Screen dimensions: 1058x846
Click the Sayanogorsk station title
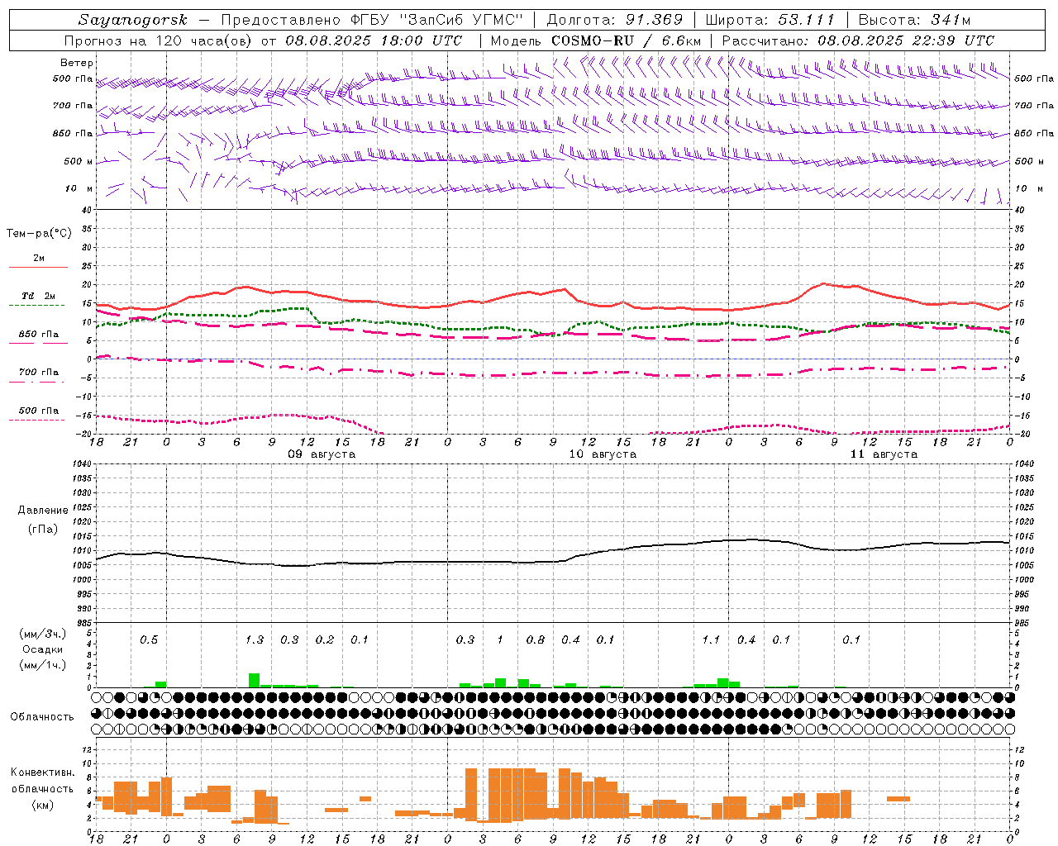coord(133,20)
